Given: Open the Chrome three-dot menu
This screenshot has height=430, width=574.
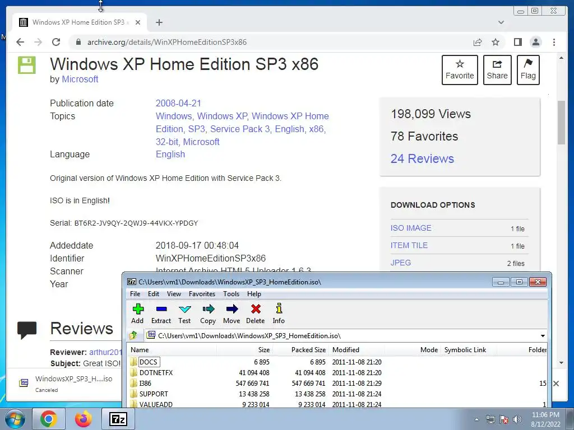Looking at the screenshot, I should tap(554, 42).
